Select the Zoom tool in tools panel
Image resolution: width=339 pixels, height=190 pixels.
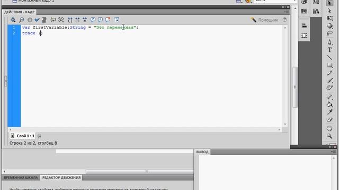click(329, 136)
